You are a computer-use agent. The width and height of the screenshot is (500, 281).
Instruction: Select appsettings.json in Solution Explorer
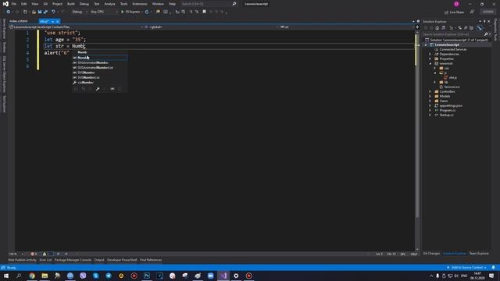451,105
